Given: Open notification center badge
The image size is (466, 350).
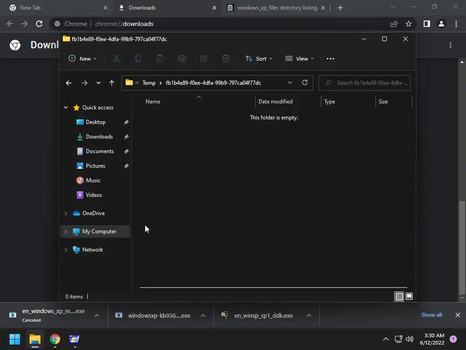Looking at the screenshot, I should tap(453, 339).
